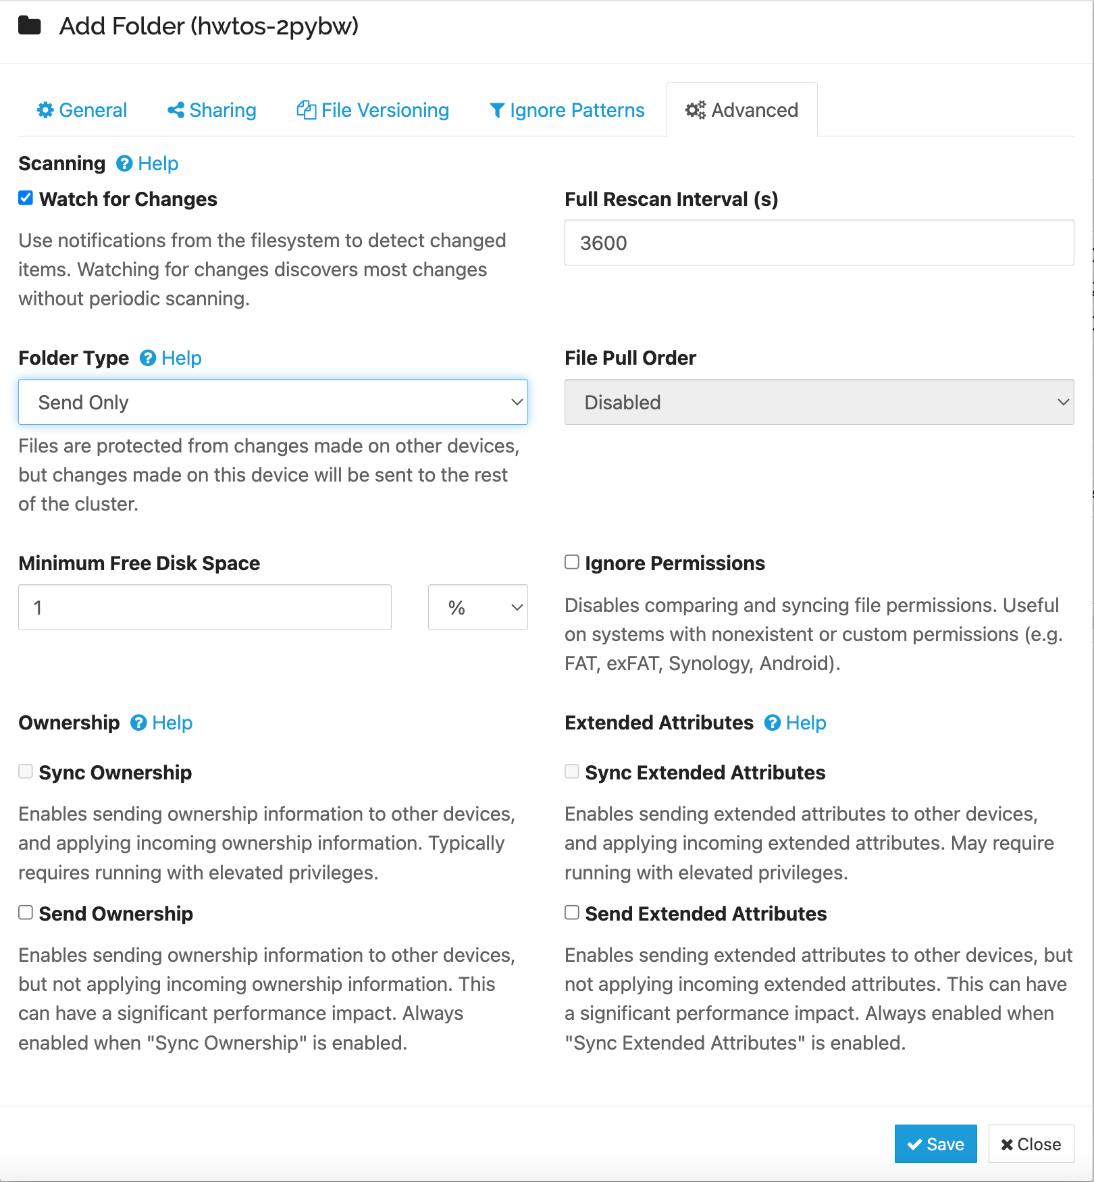This screenshot has width=1094, height=1182.
Task: Expand the File Pull Order dropdown
Action: [818, 402]
